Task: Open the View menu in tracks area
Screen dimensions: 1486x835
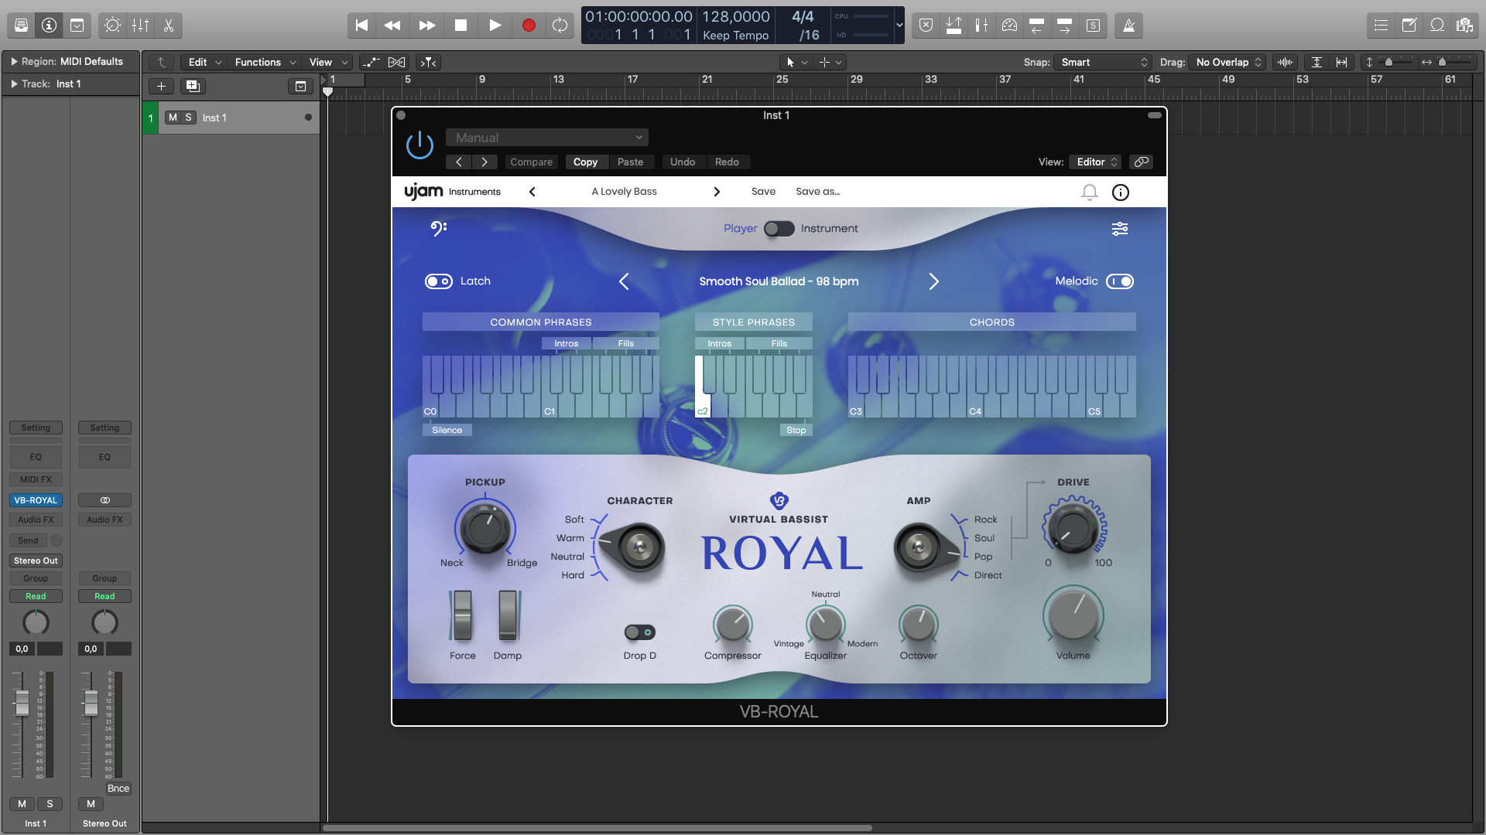Action: pyautogui.click(x=327, y=62)
